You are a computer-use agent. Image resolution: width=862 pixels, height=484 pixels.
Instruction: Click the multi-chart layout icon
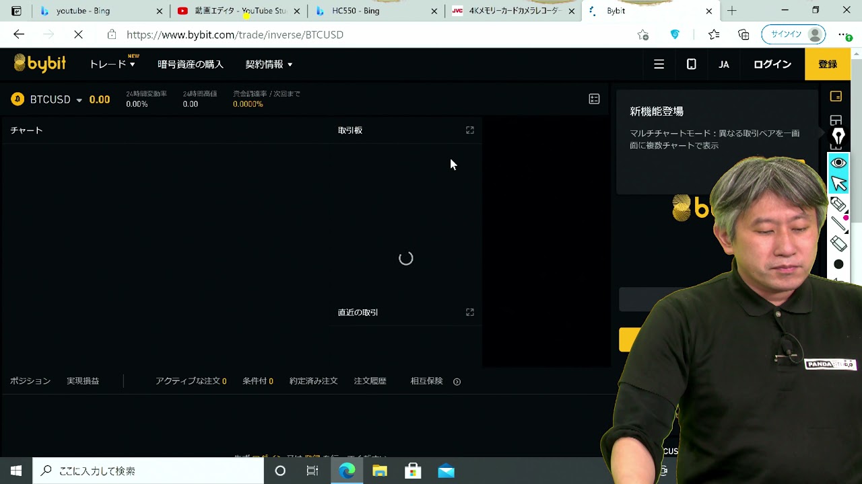tap(836, 120)
